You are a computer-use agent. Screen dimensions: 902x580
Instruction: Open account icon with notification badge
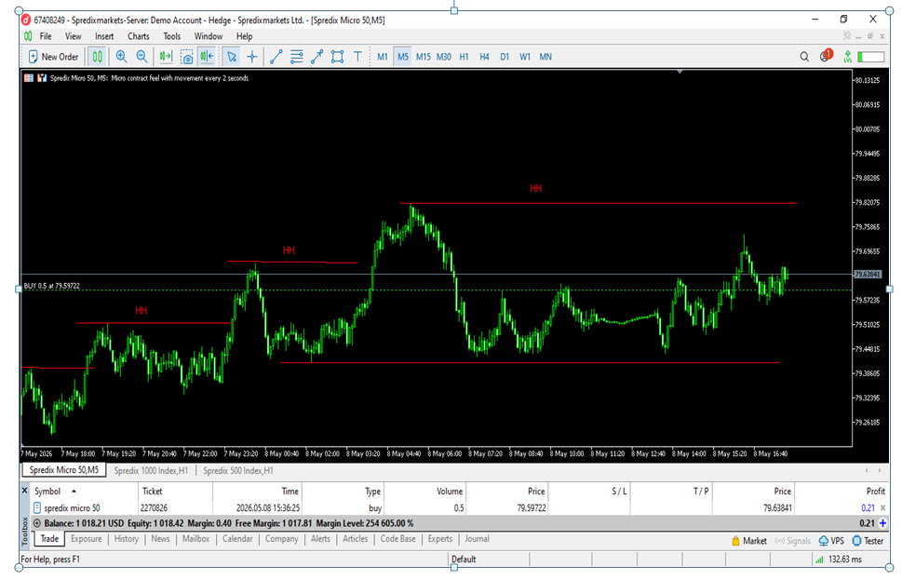(x=826, y=56)
